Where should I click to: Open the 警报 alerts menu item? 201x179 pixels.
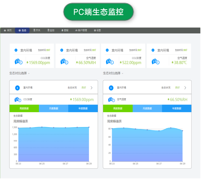click(x=65, y=30)
